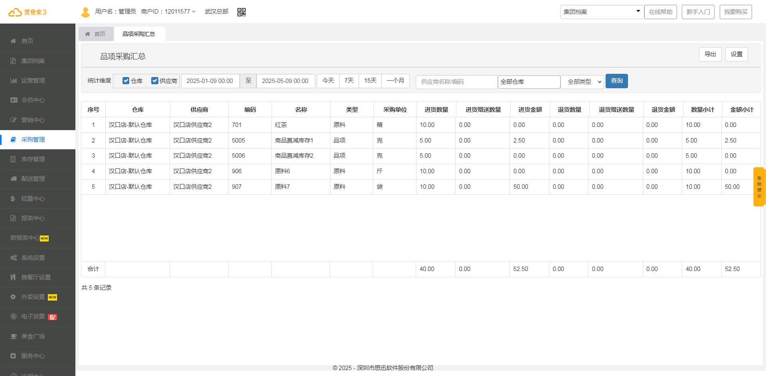Screen dimensions: 766x376
Task: Click the QR code icon in header
Action: click(x=241, y=12)
